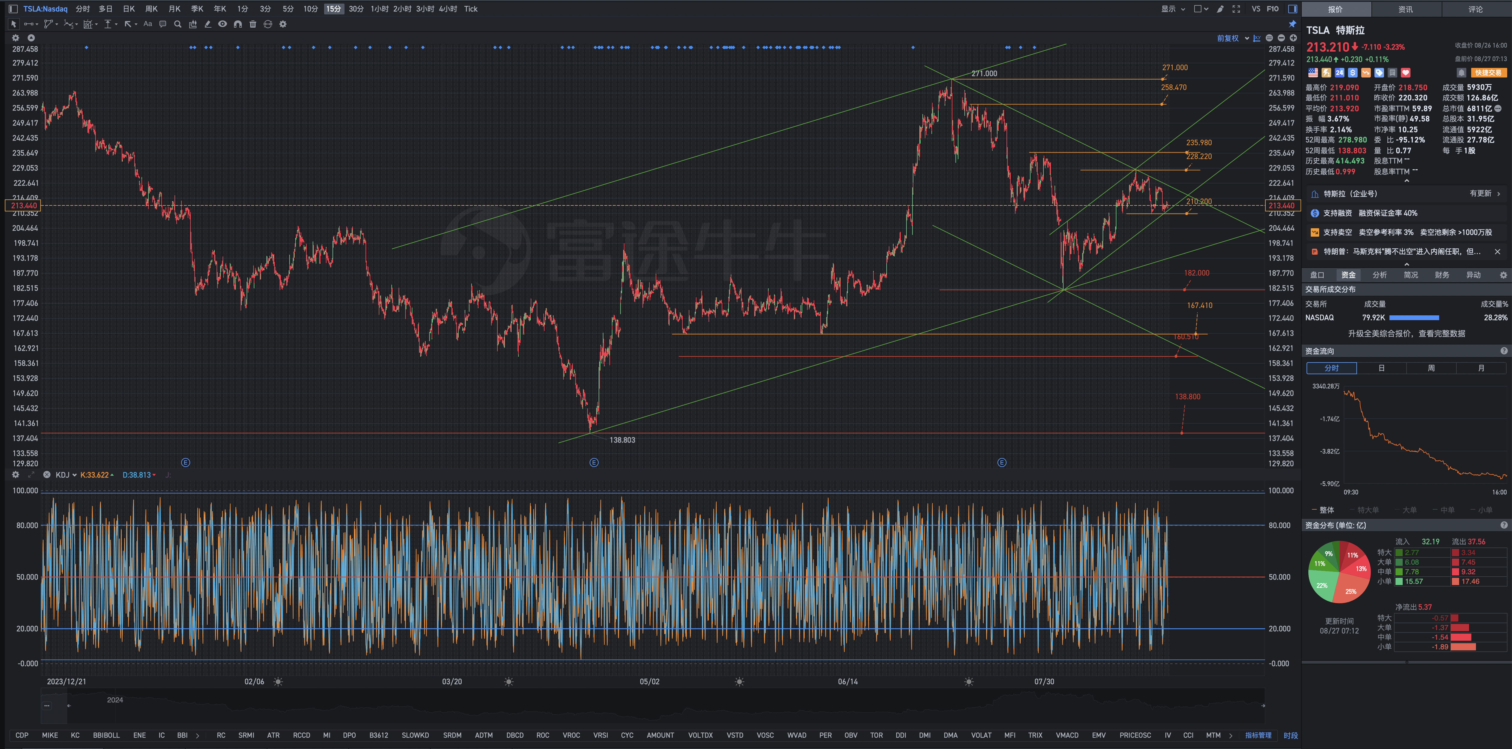Open KDJ indicator settings gear
1512x749 pixels.
click(16, 475)
